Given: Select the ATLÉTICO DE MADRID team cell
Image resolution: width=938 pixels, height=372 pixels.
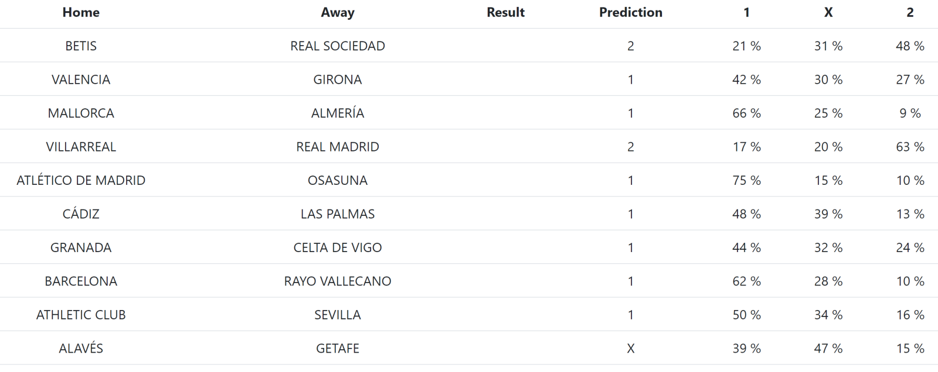Looking at the screenshot, I should [x=81, y=180].
